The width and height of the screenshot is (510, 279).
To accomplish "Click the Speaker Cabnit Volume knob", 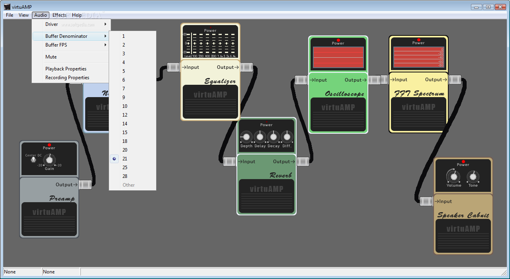I will (x=453, y=176).
